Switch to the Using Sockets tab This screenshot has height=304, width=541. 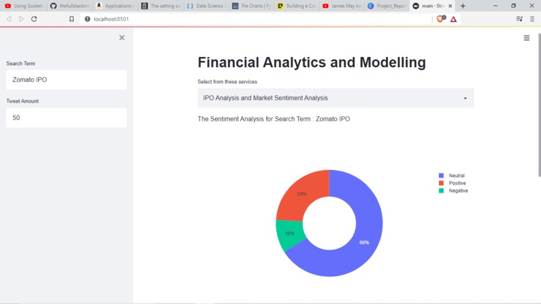pyautogui.click(x=24, y=6)
